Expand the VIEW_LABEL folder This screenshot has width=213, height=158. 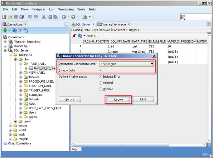tap(21, 73)
